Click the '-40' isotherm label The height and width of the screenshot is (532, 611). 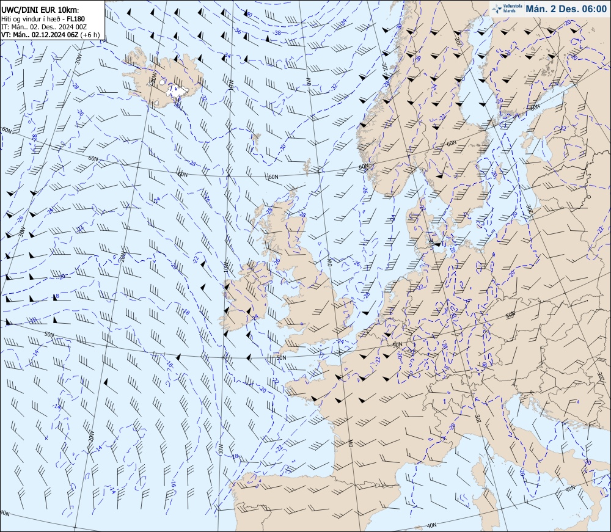coord(248,15)
